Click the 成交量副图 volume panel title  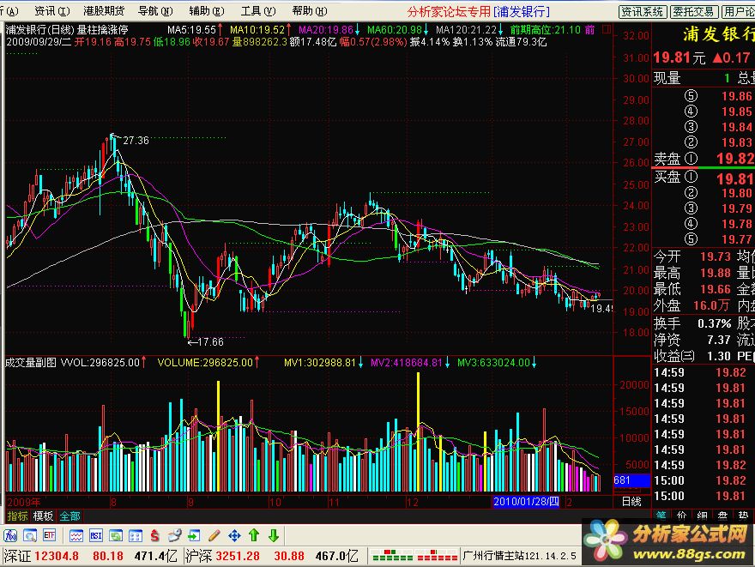(30, 363)
